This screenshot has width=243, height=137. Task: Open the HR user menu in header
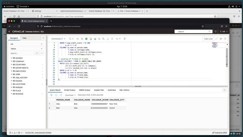coord(224,32)
